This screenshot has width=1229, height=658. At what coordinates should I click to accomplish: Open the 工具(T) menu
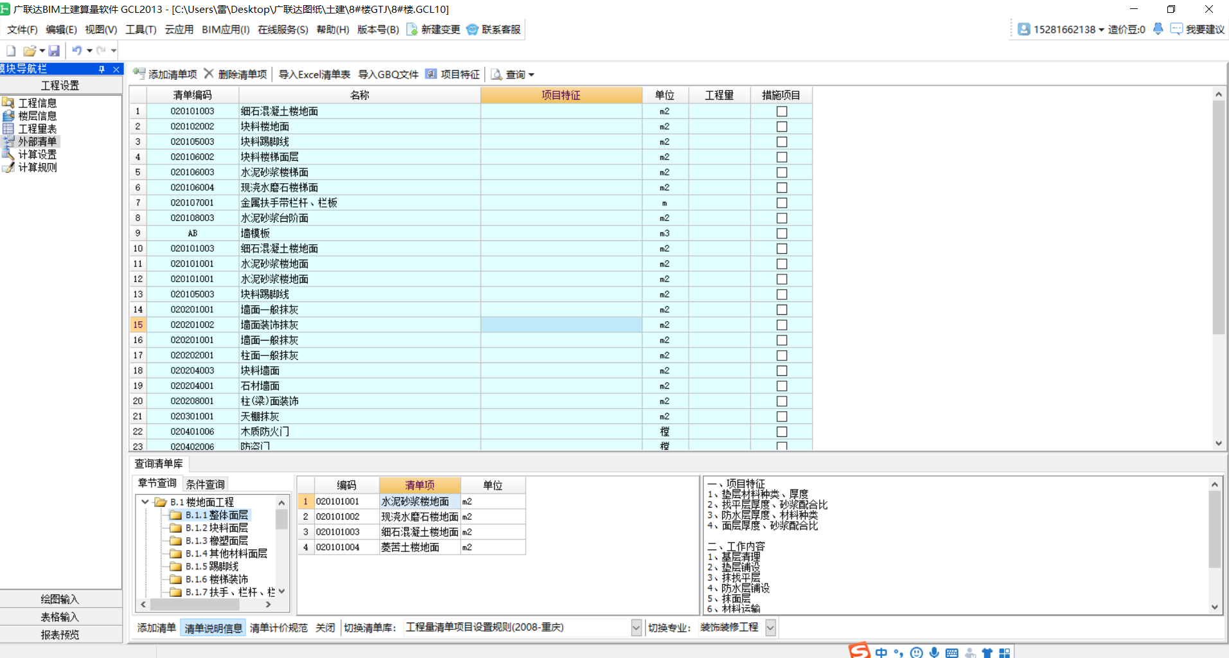tap(141, 30)
